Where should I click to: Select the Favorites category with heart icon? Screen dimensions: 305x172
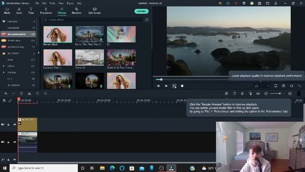(18, 21)
